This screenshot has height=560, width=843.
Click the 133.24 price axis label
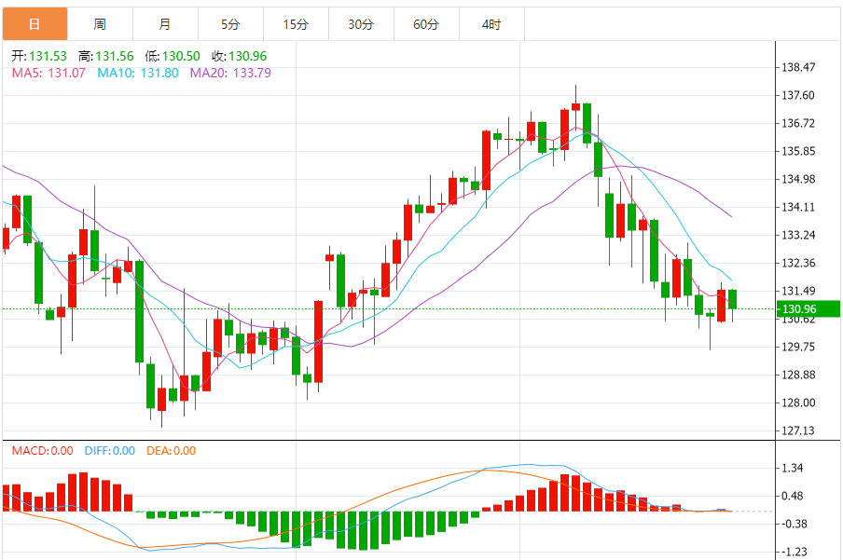(798, 235)
